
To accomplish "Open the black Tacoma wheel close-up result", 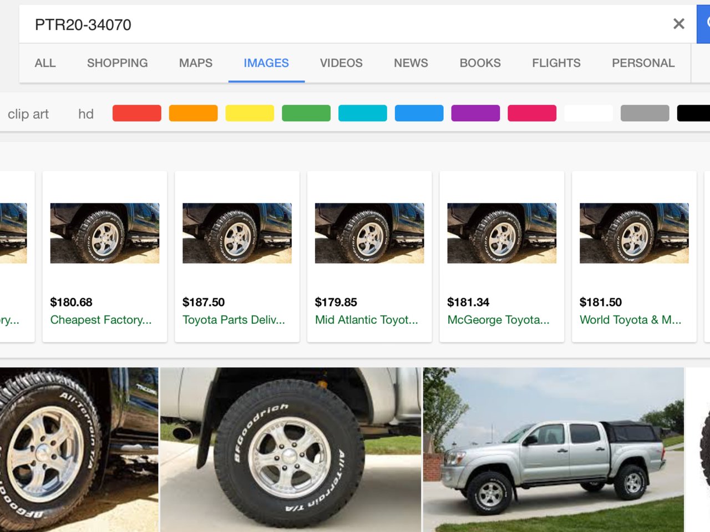I will [x=79, y=449].
